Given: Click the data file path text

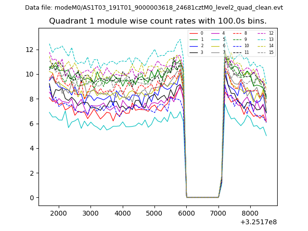Looking at the screenshot, I should click(x=154, y=8).
